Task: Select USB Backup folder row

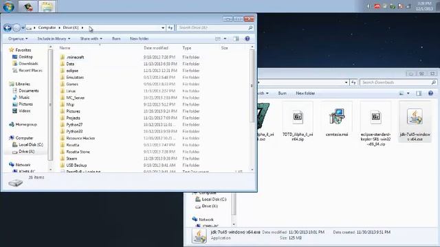Action: coord(154,165)
